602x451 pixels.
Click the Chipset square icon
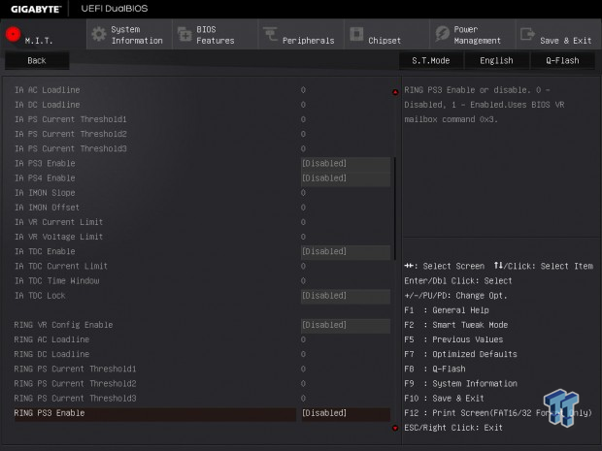tap(356, 34)
